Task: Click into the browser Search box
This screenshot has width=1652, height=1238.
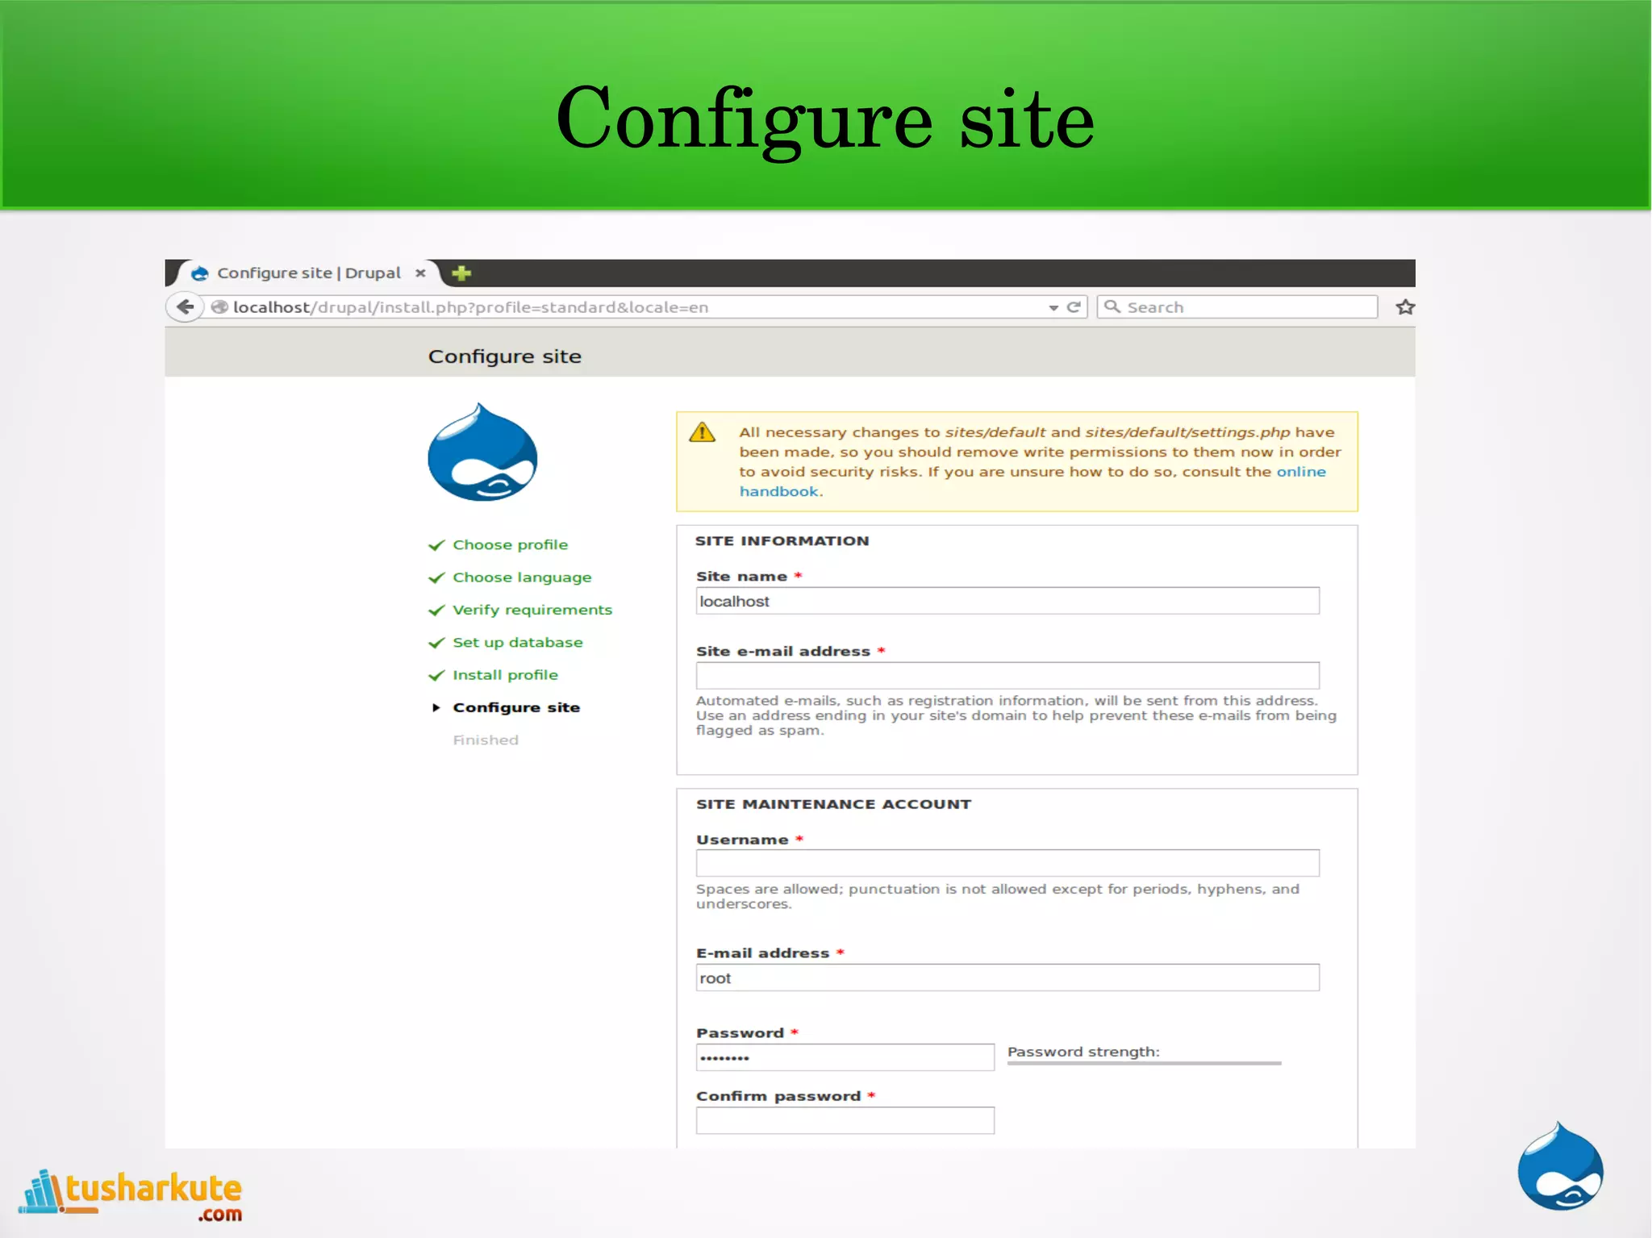Action: coord(1237,306)
